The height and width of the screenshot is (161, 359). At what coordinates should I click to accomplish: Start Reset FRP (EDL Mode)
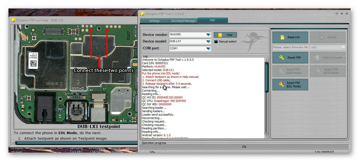point(290,84)
